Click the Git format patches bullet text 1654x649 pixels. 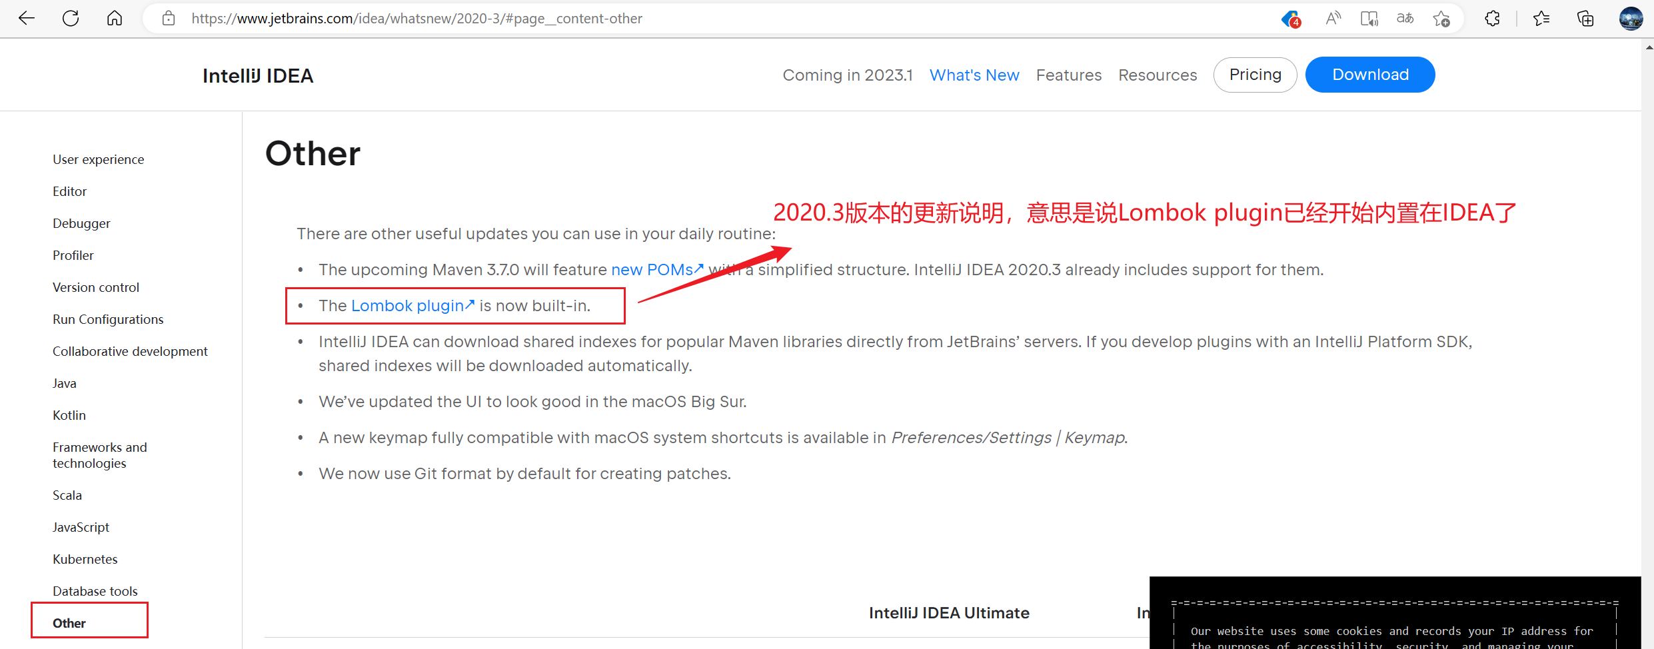tap(524, 474)
